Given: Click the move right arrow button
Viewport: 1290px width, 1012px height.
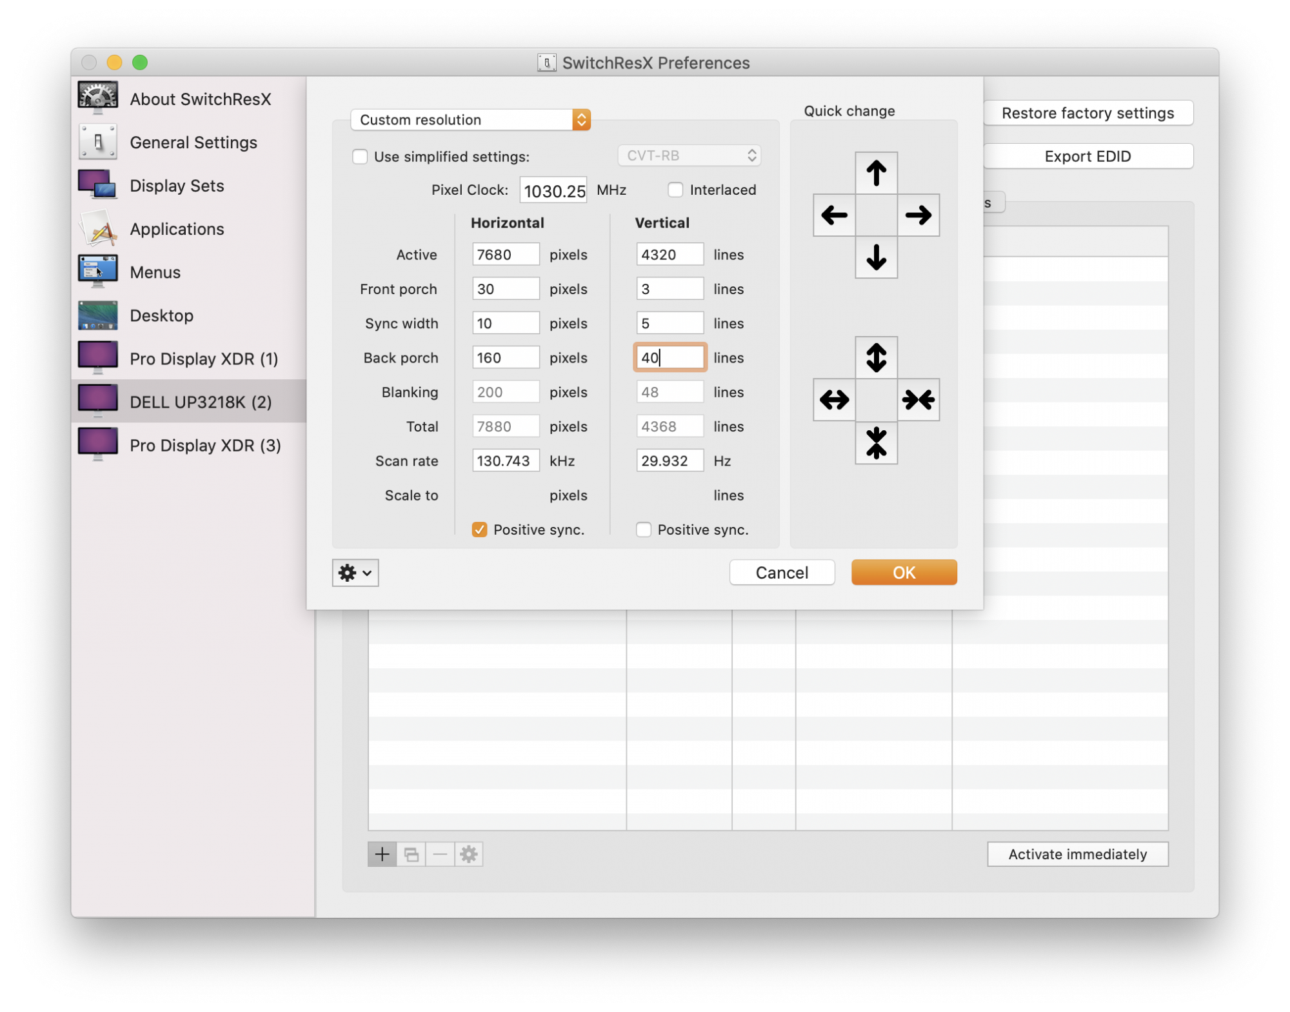Looking at the screenshot, I should tap(918, 215).
